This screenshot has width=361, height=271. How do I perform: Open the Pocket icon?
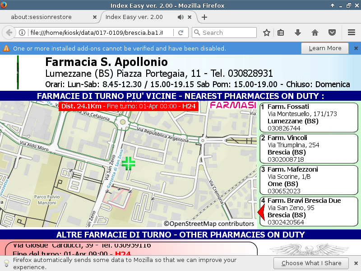[x=332, y=33]
